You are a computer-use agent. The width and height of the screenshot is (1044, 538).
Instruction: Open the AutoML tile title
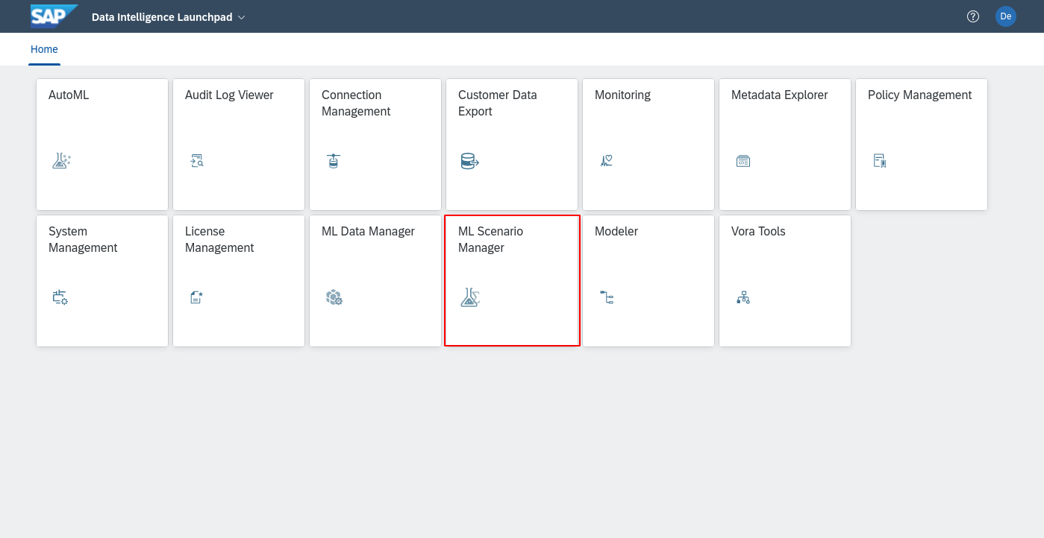click(69, 95)
